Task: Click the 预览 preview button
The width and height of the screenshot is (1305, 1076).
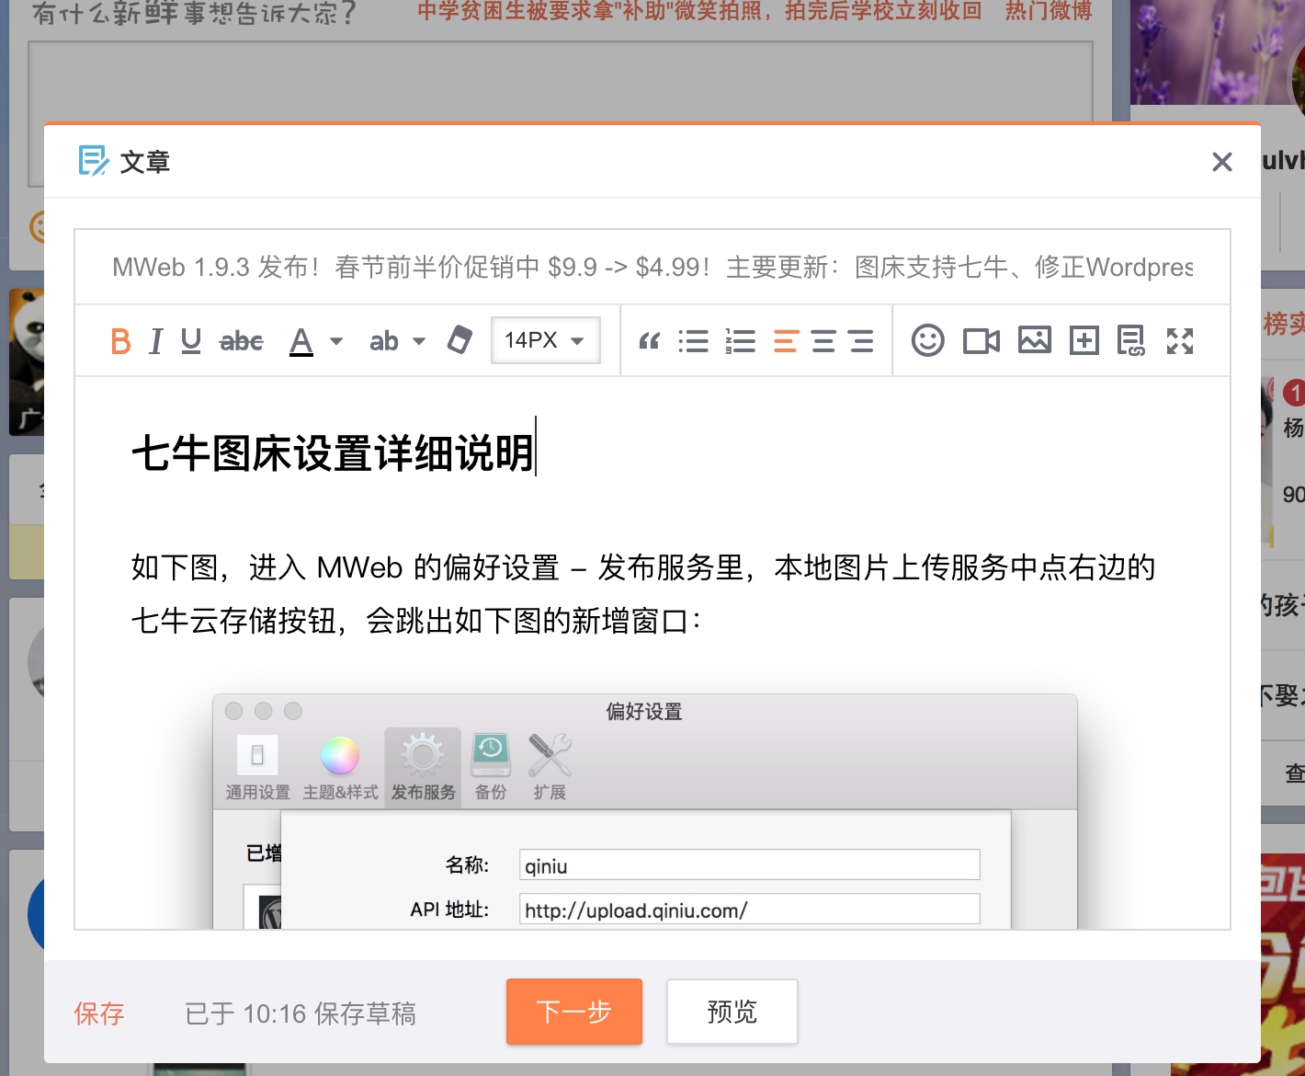Action: tap(732, 1012)
